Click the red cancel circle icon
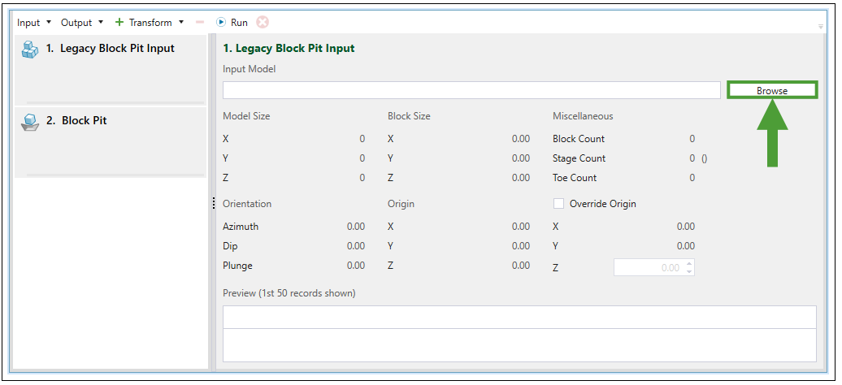This screenshot has width=842, height=385. (x=263, y=22)
